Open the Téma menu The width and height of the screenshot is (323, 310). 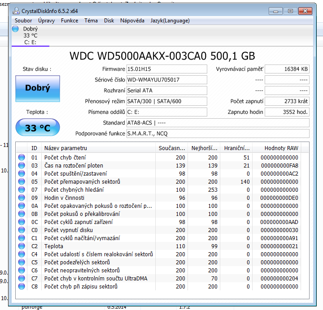91,21
